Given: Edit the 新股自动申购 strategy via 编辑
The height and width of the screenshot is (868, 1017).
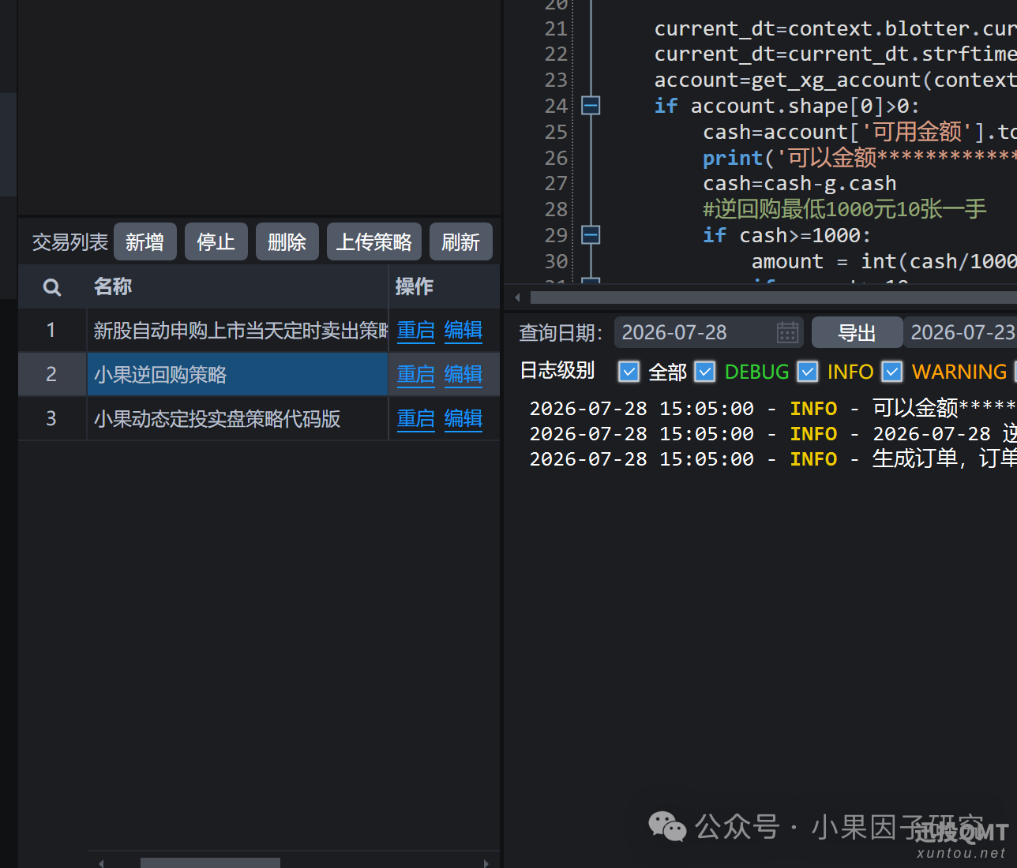Looking at the screenshot, I should coord(463,330).
